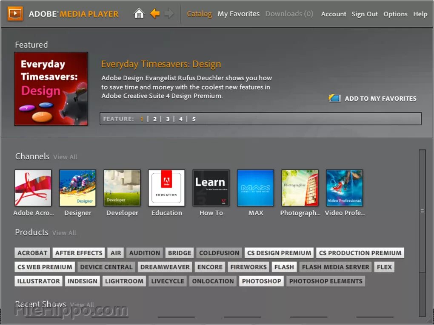The height and width of the screenshot is (325, 434).
Task: Select the CS DESIGN PREMIUM tag
Action: [x=279, y=253]
